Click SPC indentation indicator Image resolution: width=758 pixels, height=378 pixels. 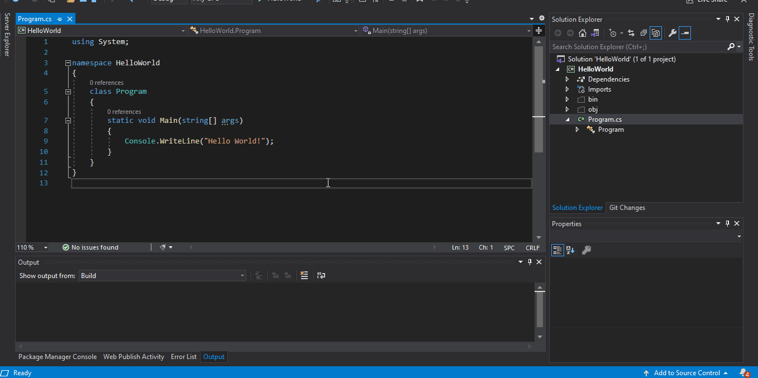pos(509,247)
